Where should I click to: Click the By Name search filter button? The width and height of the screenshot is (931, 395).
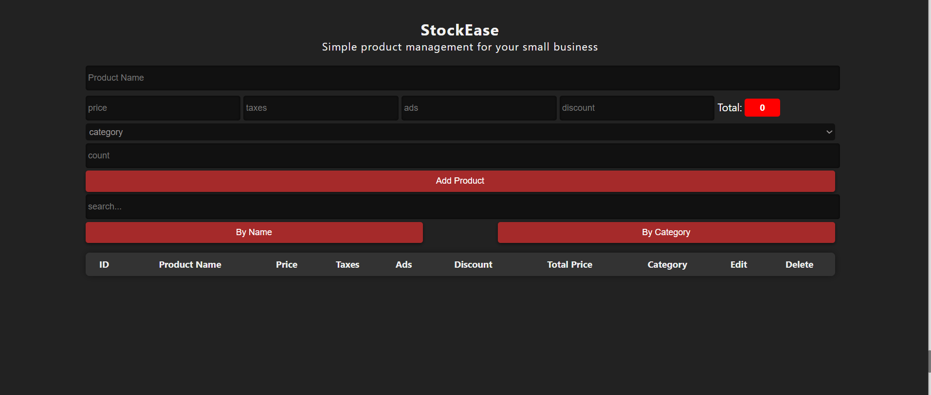(254, 232)
